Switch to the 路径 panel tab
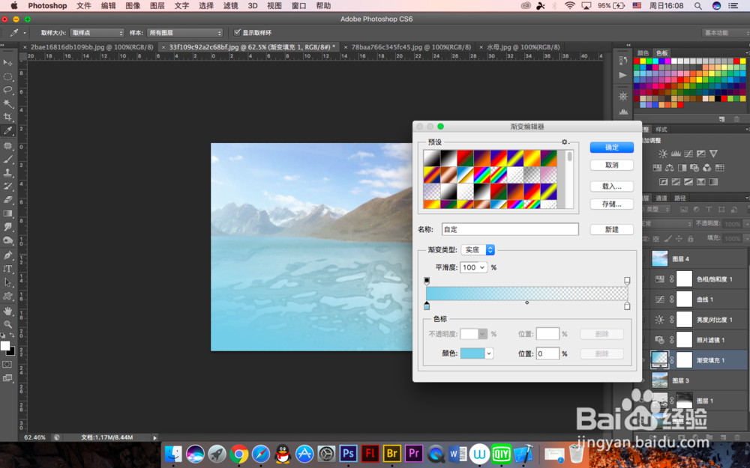The width and height of the screenshot is (750, 468). click(680, 198)
